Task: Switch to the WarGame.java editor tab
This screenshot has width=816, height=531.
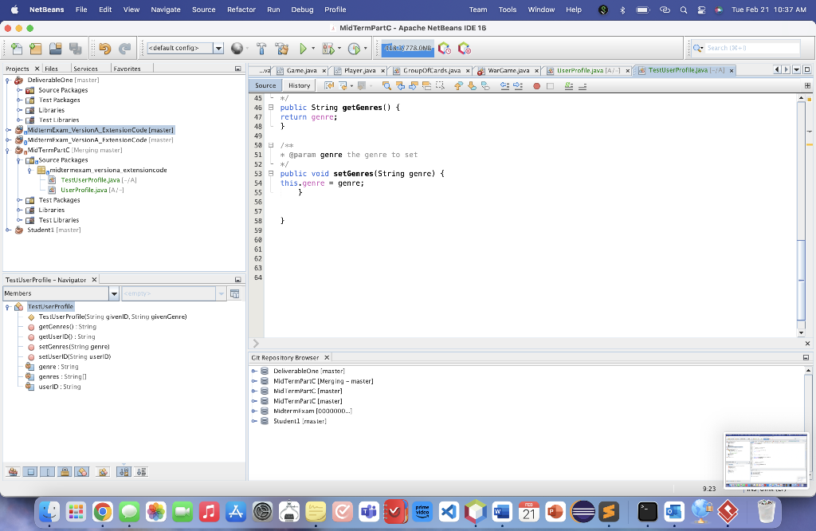Action: point(508,70)
